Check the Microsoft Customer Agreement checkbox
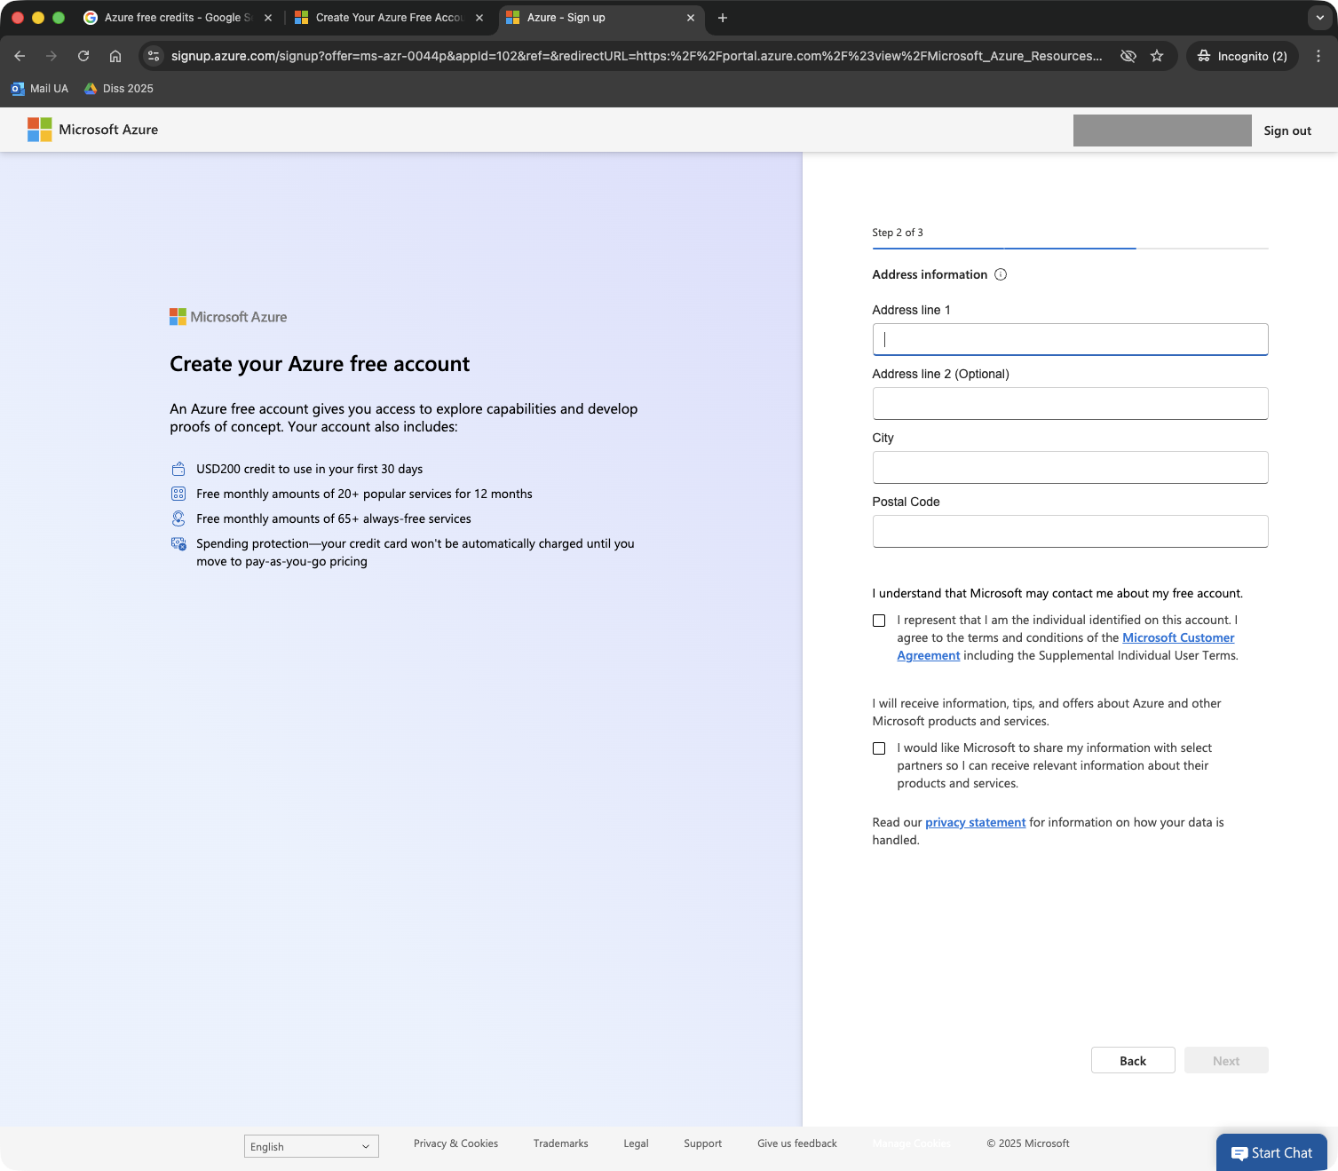The height and width of the screenshot is (1171, 1338). point(879,621)
